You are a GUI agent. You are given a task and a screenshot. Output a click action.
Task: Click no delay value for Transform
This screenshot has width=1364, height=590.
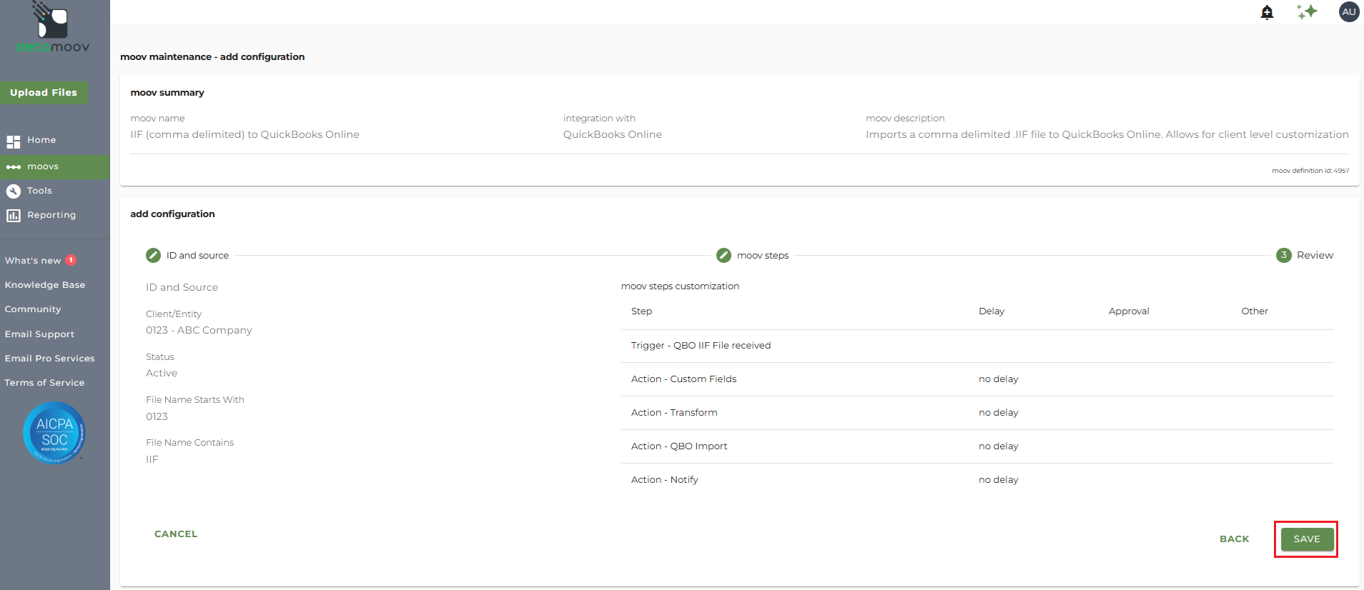tap(998, 413)
